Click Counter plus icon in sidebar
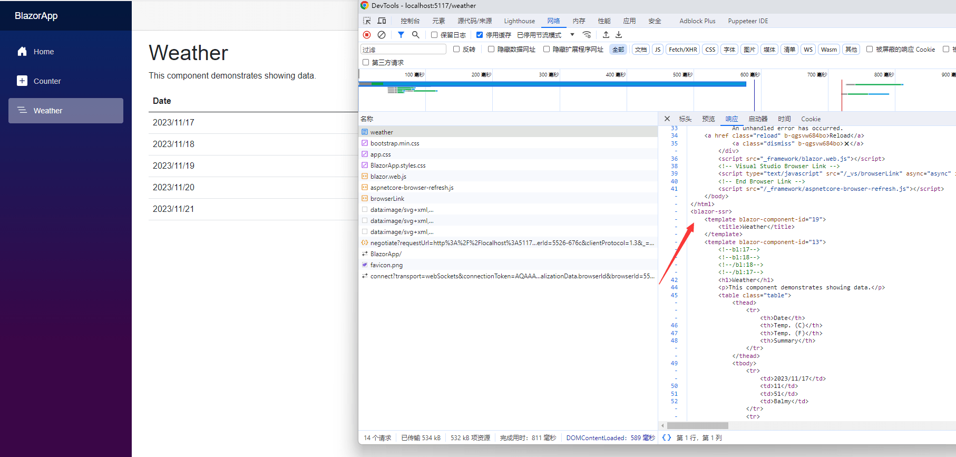Image resolution: width=956 pixels, height=457 pixels. 22,81
